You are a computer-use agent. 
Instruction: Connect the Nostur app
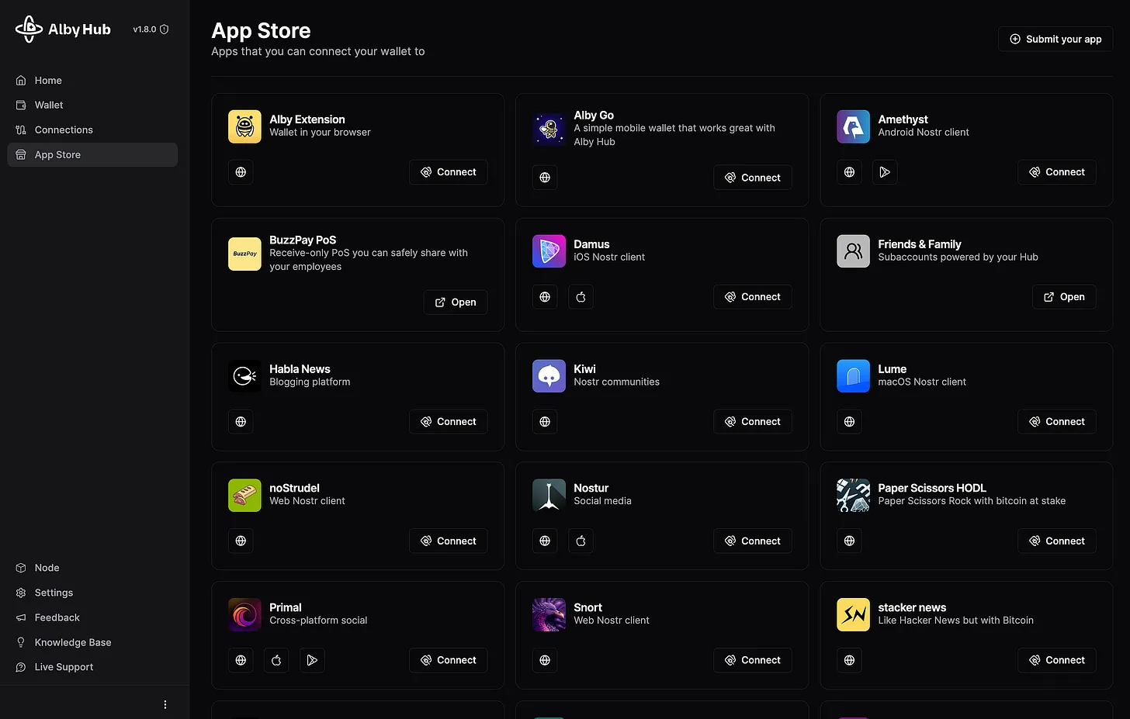[753, 541]
